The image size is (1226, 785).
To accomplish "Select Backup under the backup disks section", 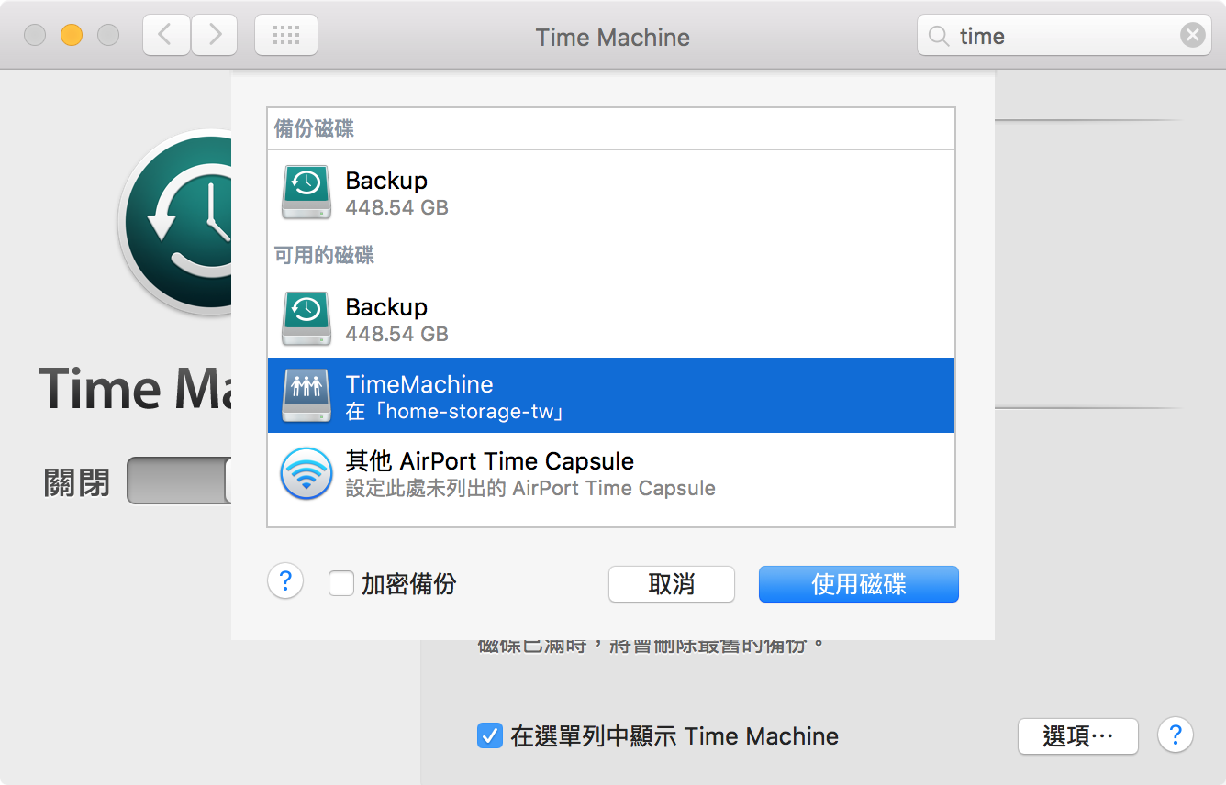I will pyautogui.click(x=611, y=193).
